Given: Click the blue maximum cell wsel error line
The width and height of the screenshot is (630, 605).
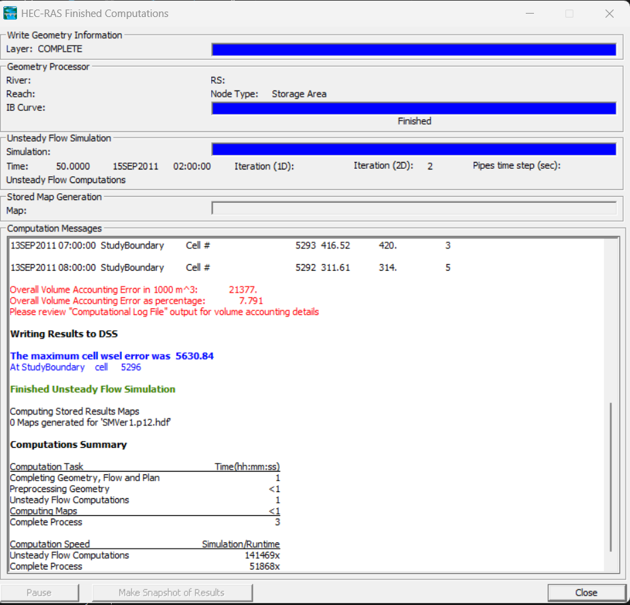Looking at the screenshot, I should click(x=112, y=356).
